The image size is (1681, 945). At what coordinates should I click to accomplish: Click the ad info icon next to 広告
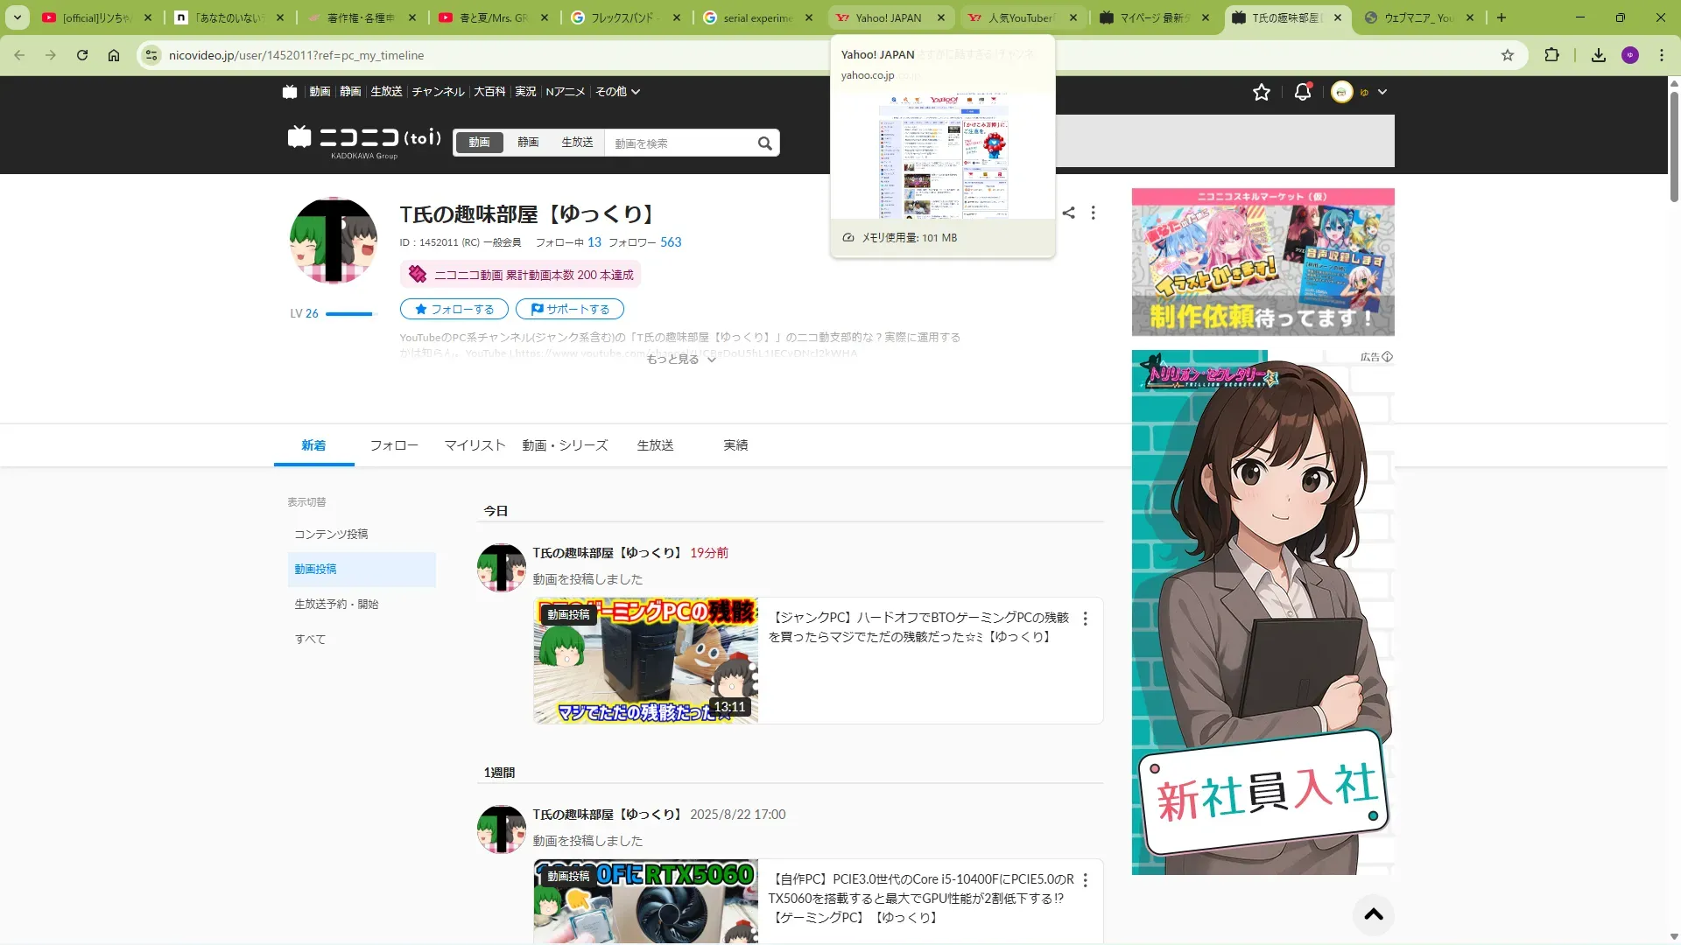coord(1387,357)
